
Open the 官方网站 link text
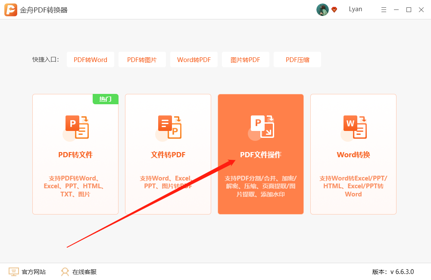point(34,272)
